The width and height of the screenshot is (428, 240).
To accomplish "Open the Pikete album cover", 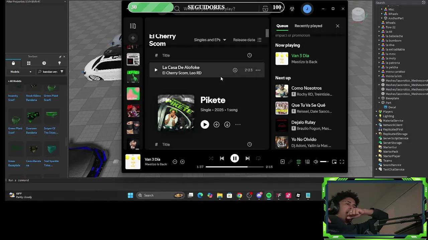I will pyautogui.click(x=176, y=113).
